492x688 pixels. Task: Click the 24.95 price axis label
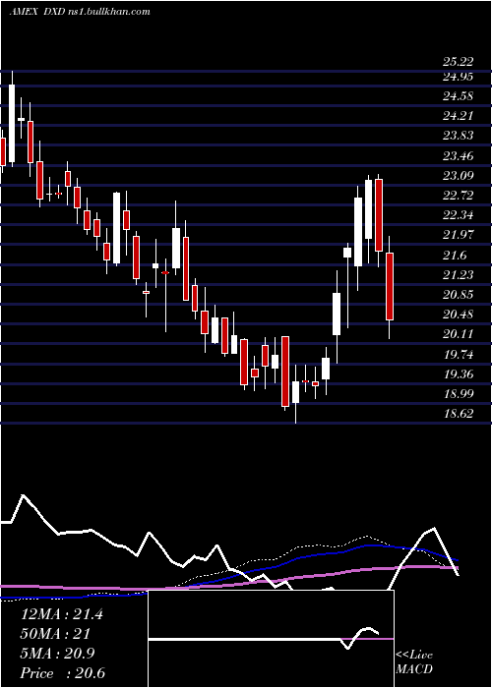coord(458,77)
